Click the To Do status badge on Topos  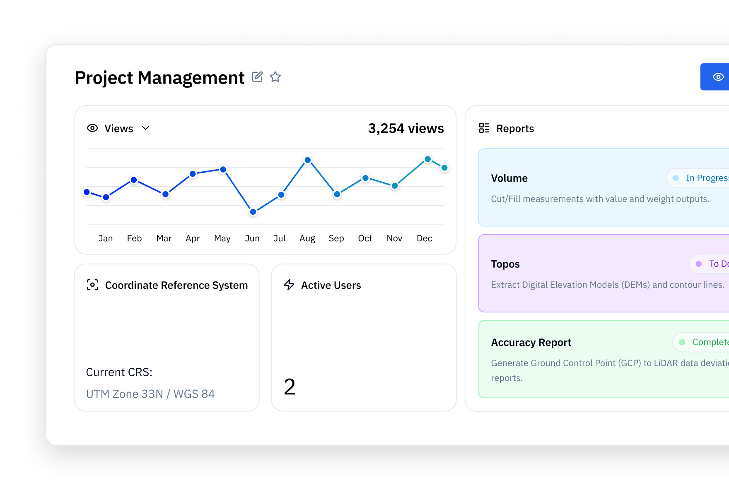click(710, 264)
